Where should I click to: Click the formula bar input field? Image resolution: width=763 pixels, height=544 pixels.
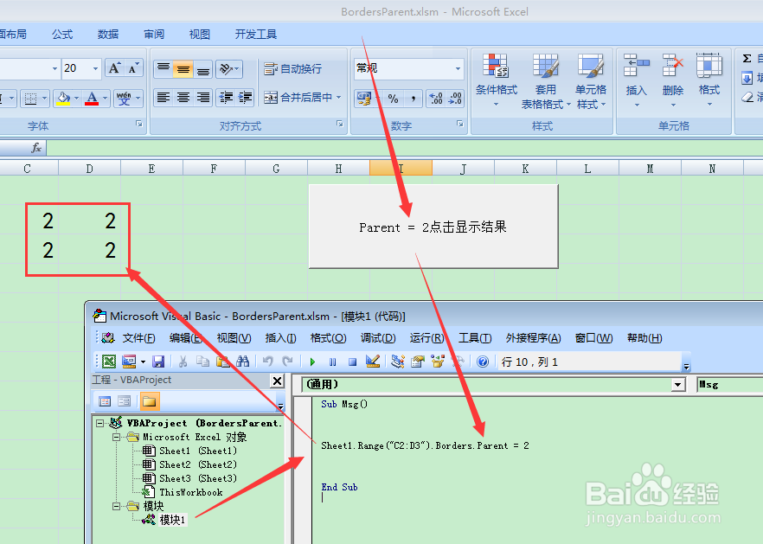tap(405, 148)
